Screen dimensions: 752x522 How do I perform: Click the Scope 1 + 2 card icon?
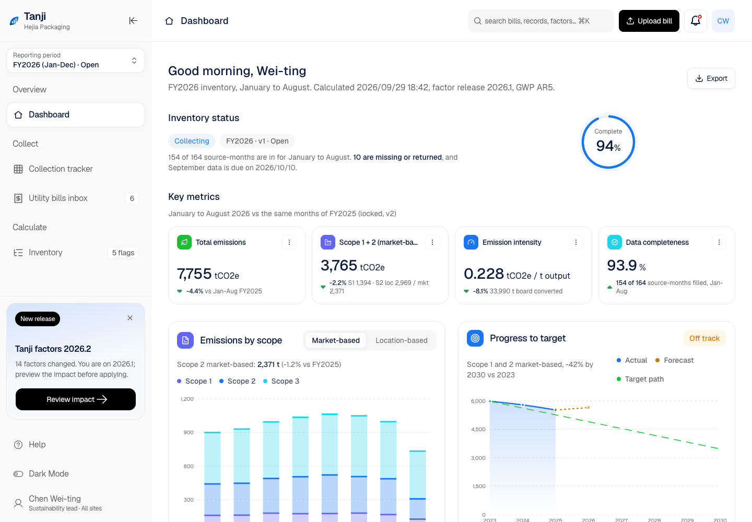coord(328,242)
